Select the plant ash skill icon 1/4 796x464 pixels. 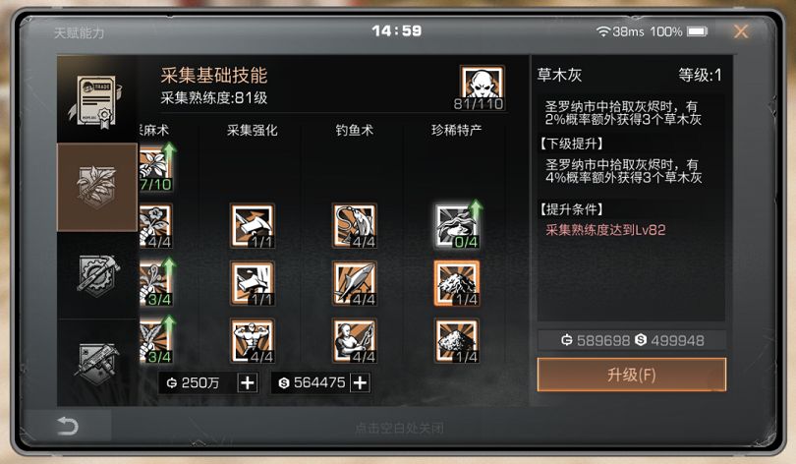coord(456,283)
